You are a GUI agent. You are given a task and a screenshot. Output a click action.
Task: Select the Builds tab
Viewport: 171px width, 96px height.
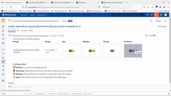31,30
